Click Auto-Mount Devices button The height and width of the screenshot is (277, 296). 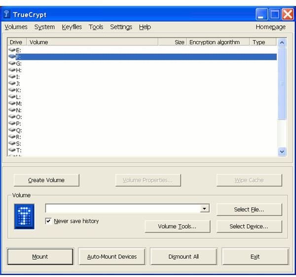coord(112,256)
